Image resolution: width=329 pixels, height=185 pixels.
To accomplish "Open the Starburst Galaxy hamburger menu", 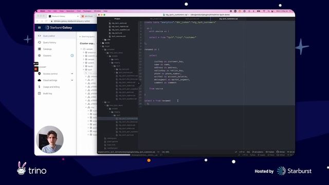I will [39, 27].
